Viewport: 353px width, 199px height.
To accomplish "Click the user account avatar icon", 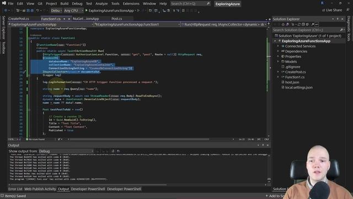I will (322, 3).
